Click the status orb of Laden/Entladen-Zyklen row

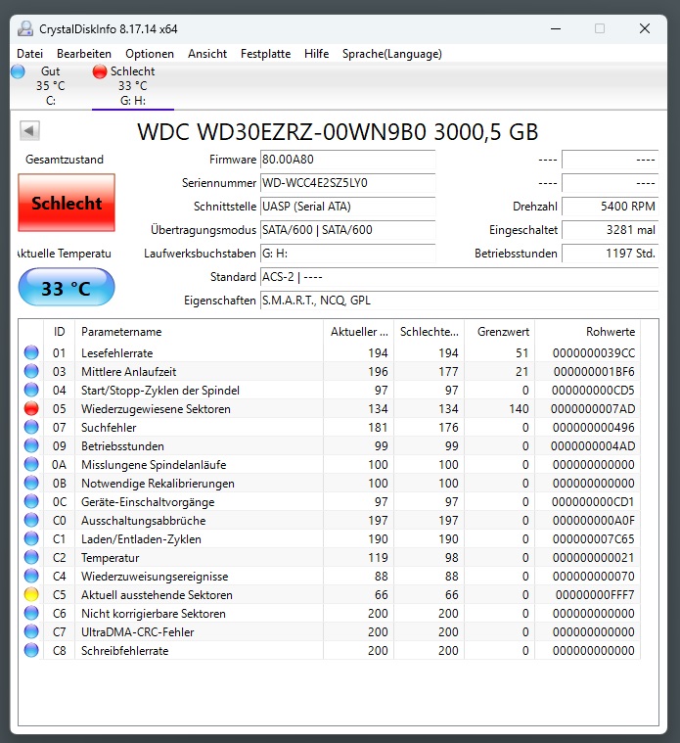[31, 539]
